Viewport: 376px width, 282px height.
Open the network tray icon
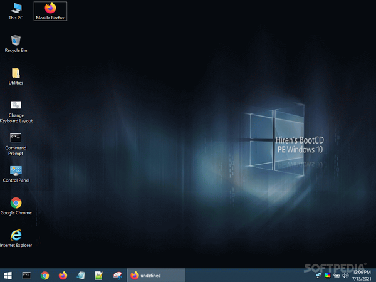coord(319,276)
